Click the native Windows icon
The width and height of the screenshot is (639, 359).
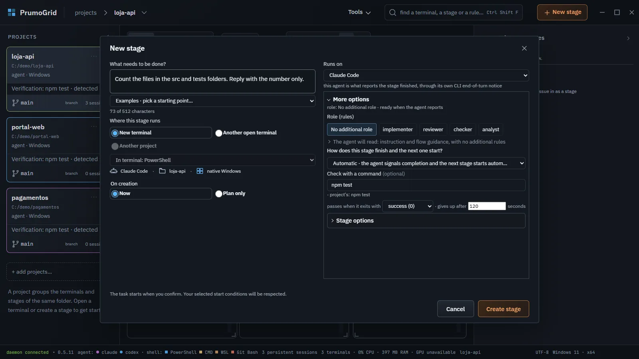(x=200, y=171)
